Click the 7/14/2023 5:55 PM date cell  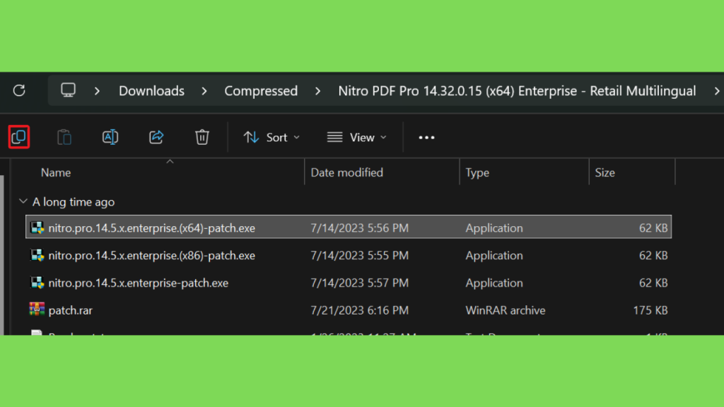(359, 256)
